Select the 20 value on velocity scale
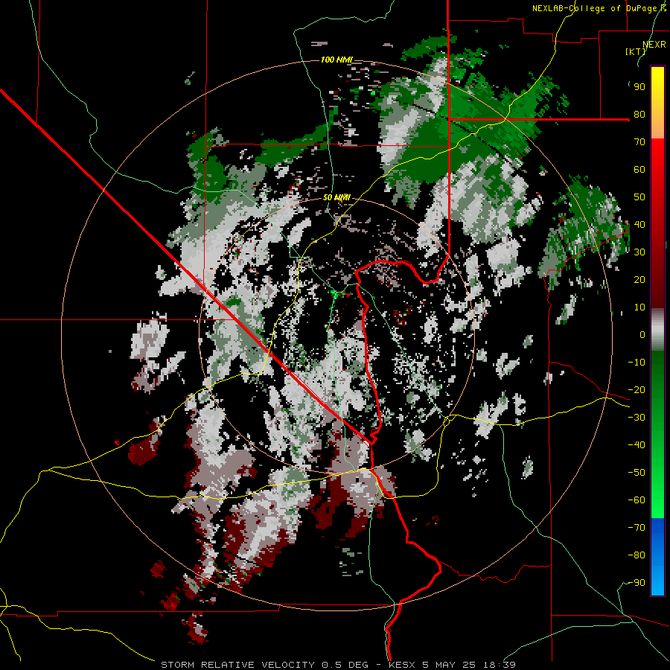 [x=639, y=279]
